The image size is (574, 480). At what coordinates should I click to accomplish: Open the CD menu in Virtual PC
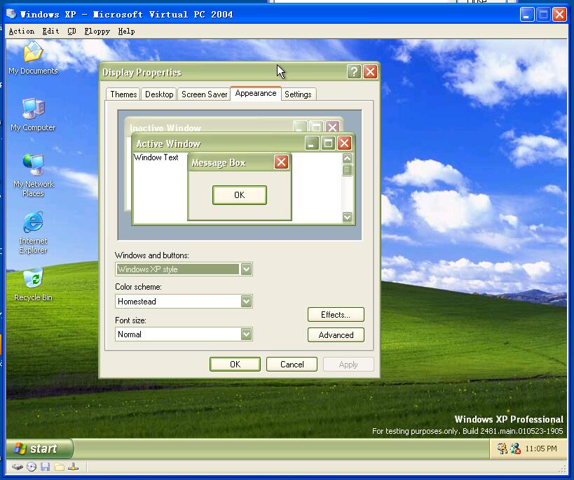[71, 31]
